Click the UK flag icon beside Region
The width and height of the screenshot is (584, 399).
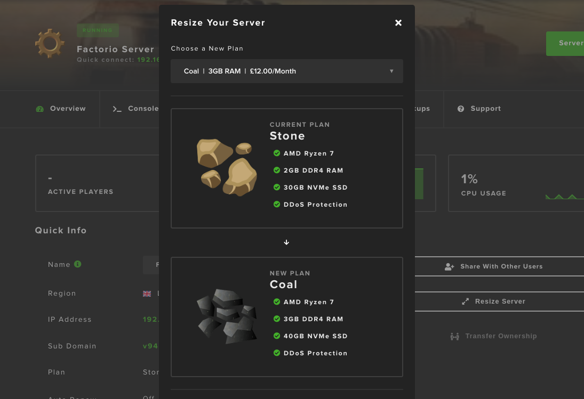coord(147,294)
